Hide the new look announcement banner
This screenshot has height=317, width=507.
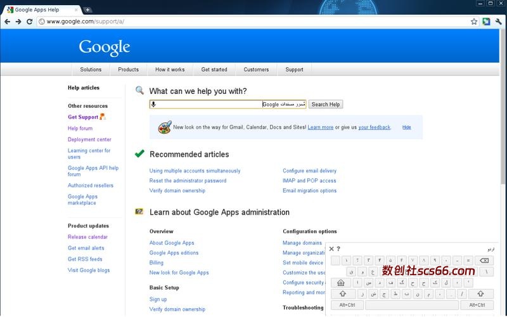(x=406, y=127)
